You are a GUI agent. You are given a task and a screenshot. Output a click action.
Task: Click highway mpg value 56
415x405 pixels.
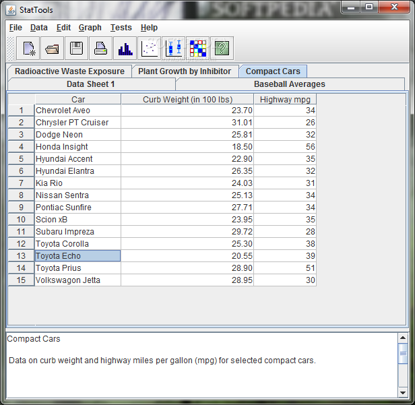(x=285, y=147)
